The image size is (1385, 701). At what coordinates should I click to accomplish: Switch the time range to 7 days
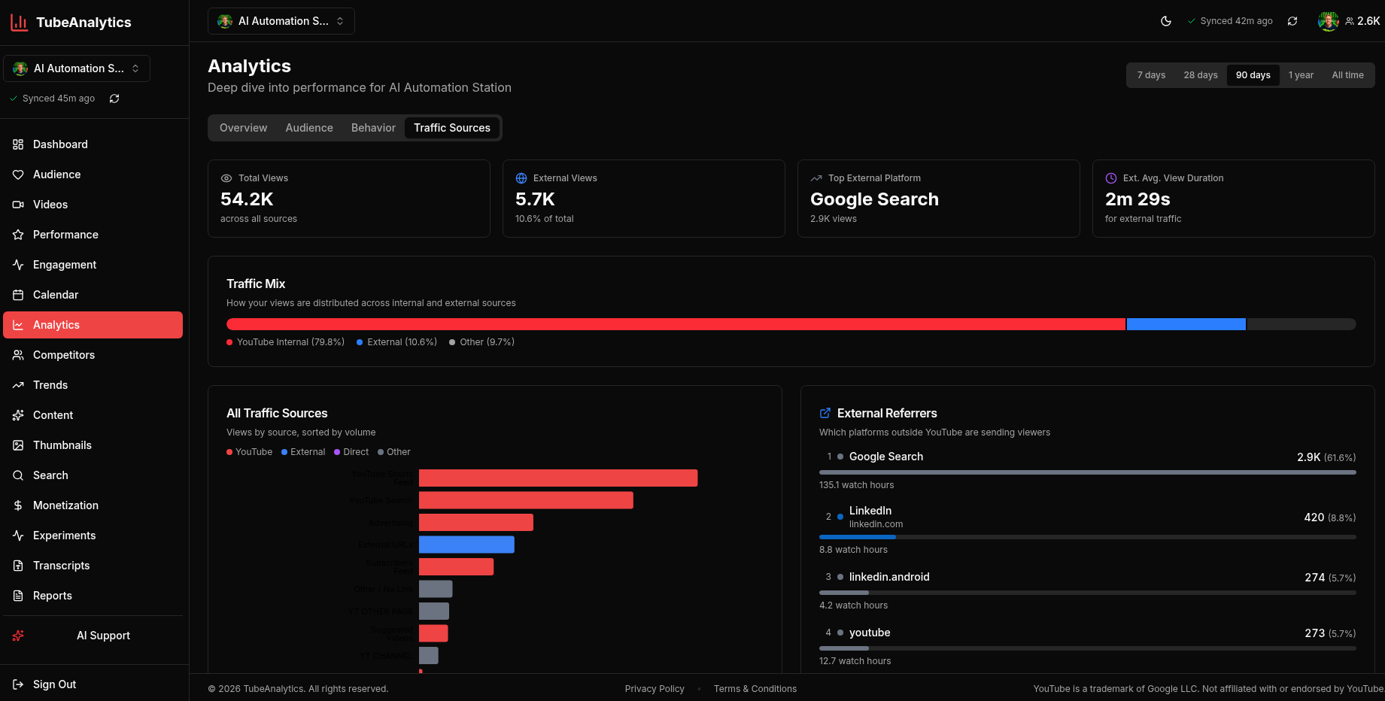coord(1150,74)
